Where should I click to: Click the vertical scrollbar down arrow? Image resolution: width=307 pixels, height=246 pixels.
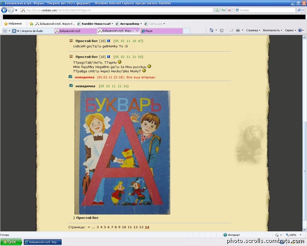tap(304, 229)
